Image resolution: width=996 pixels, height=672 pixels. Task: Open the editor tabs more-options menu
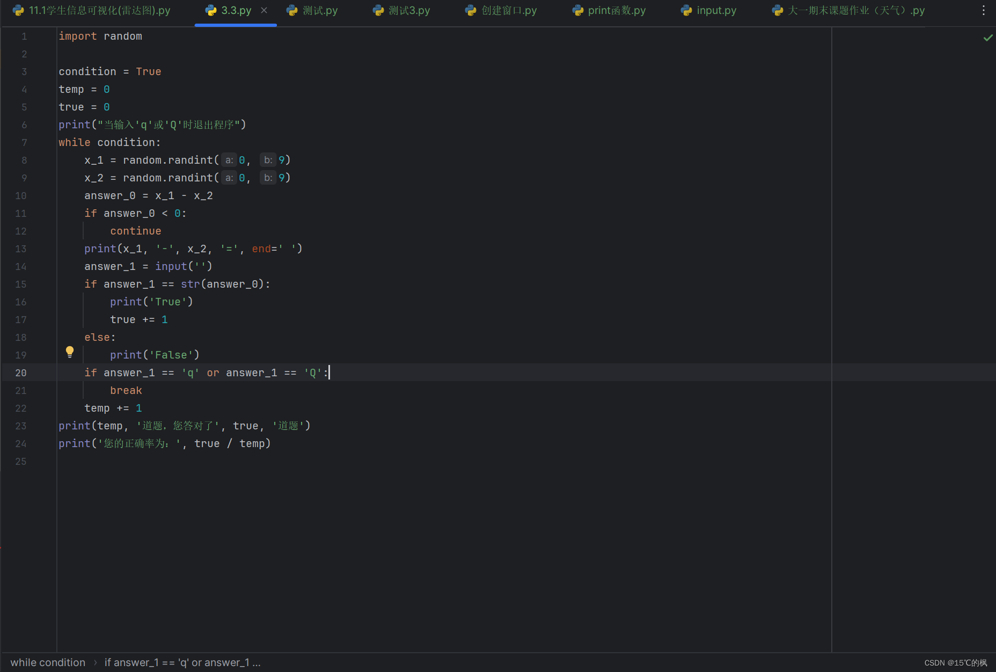[983, 10]
